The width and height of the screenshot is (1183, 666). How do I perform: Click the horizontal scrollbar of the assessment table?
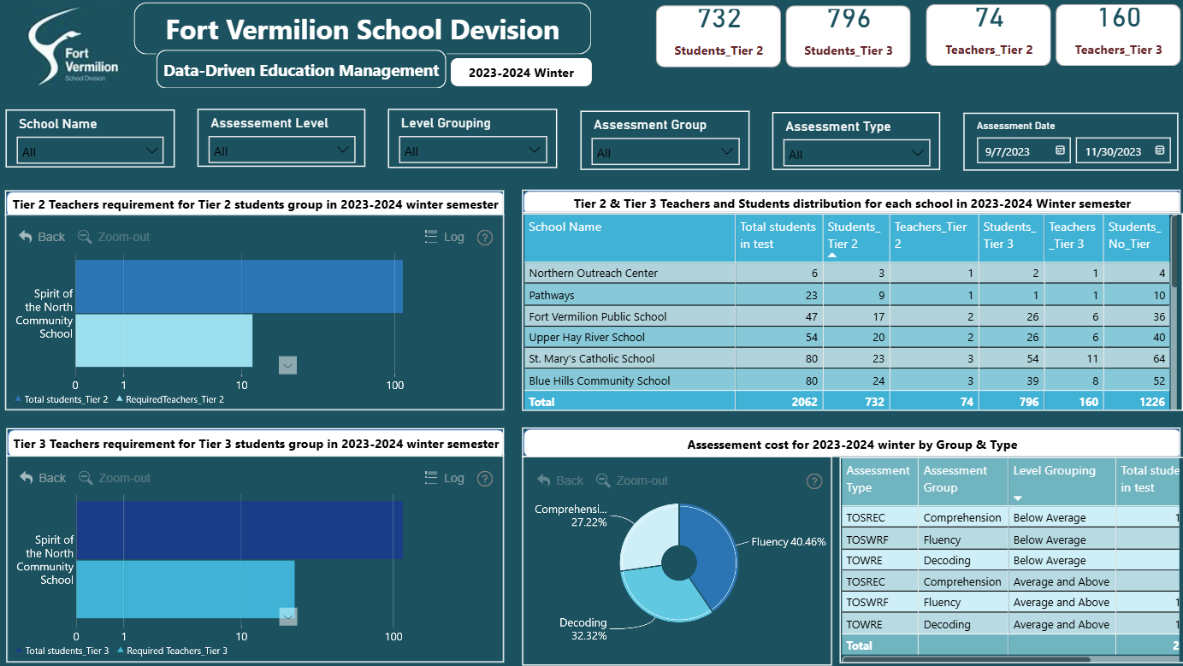967,659
